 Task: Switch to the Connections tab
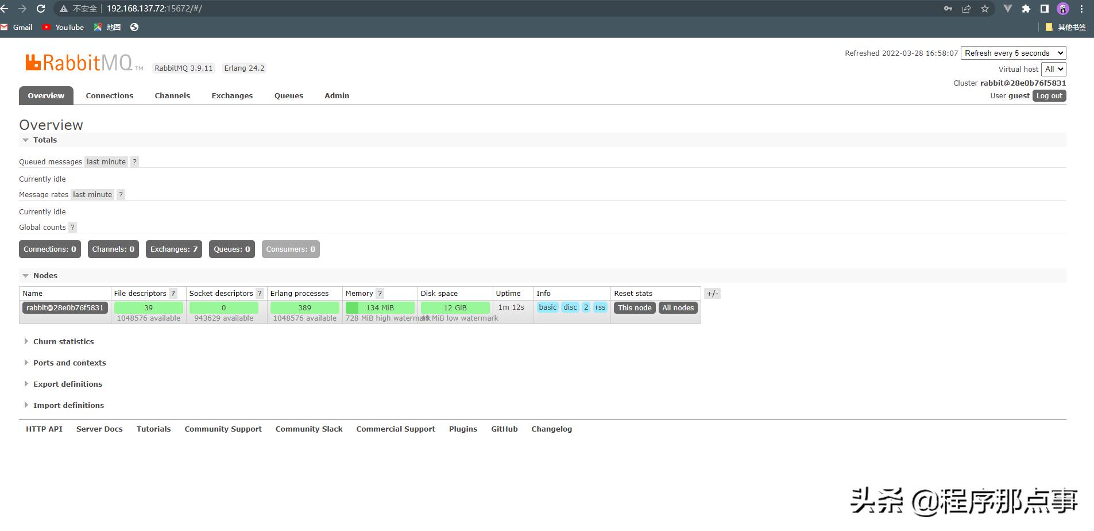109,95
